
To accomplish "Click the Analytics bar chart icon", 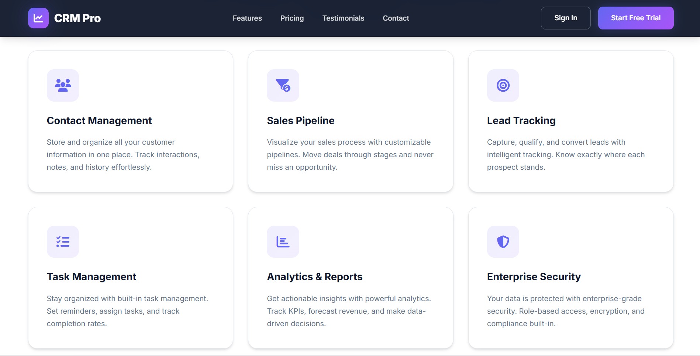I will point(283,242).
